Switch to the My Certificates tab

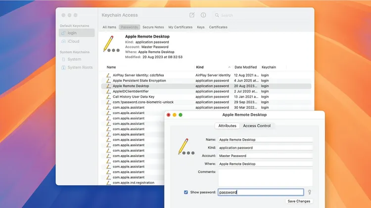pyautogui.click(x=180, y=27)
